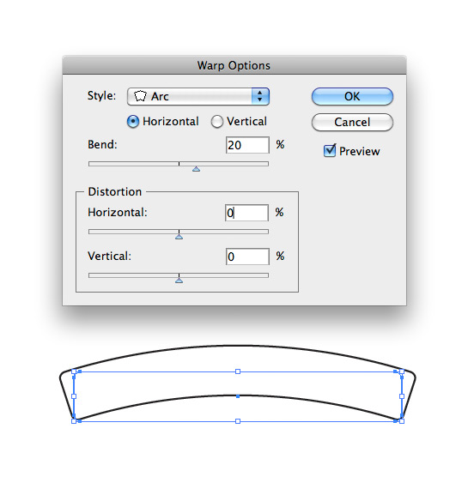Open the Style dropdown arrows

click(260, 96)
